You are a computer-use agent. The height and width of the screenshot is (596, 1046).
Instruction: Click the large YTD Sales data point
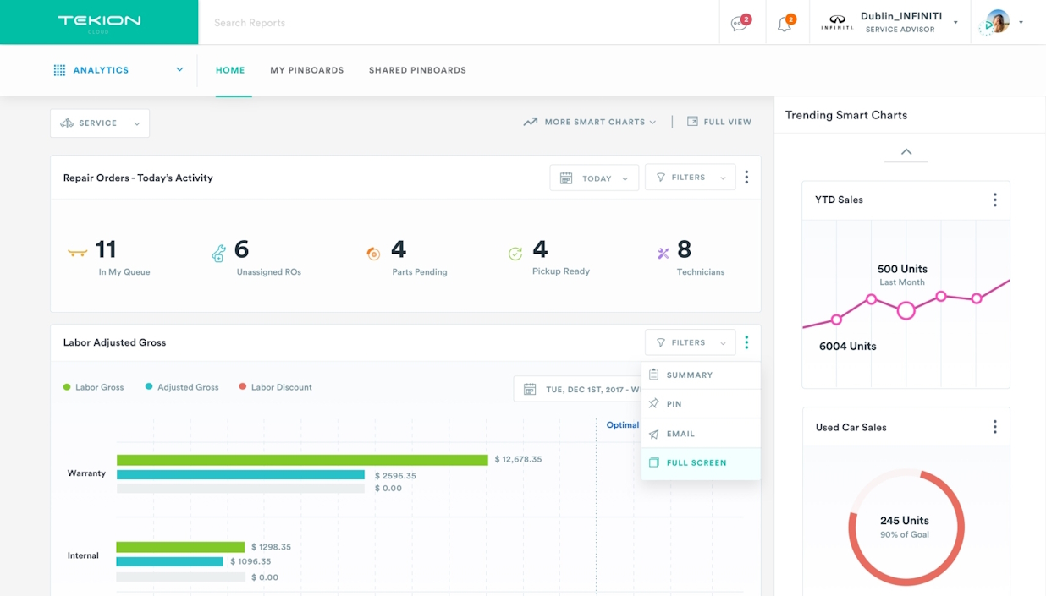[906, 310]
